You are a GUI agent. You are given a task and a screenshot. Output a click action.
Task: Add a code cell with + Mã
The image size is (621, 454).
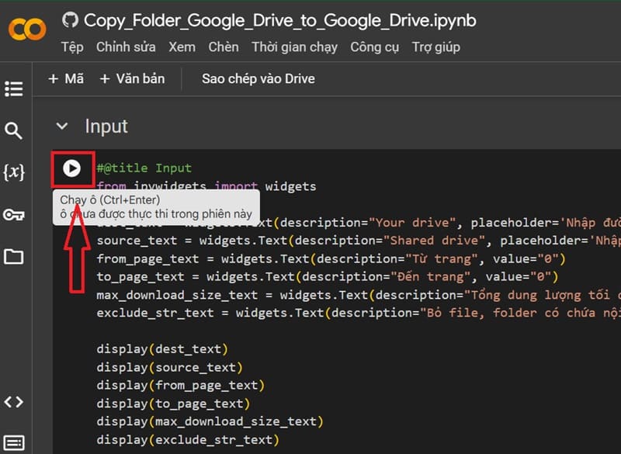pos(66,79)
